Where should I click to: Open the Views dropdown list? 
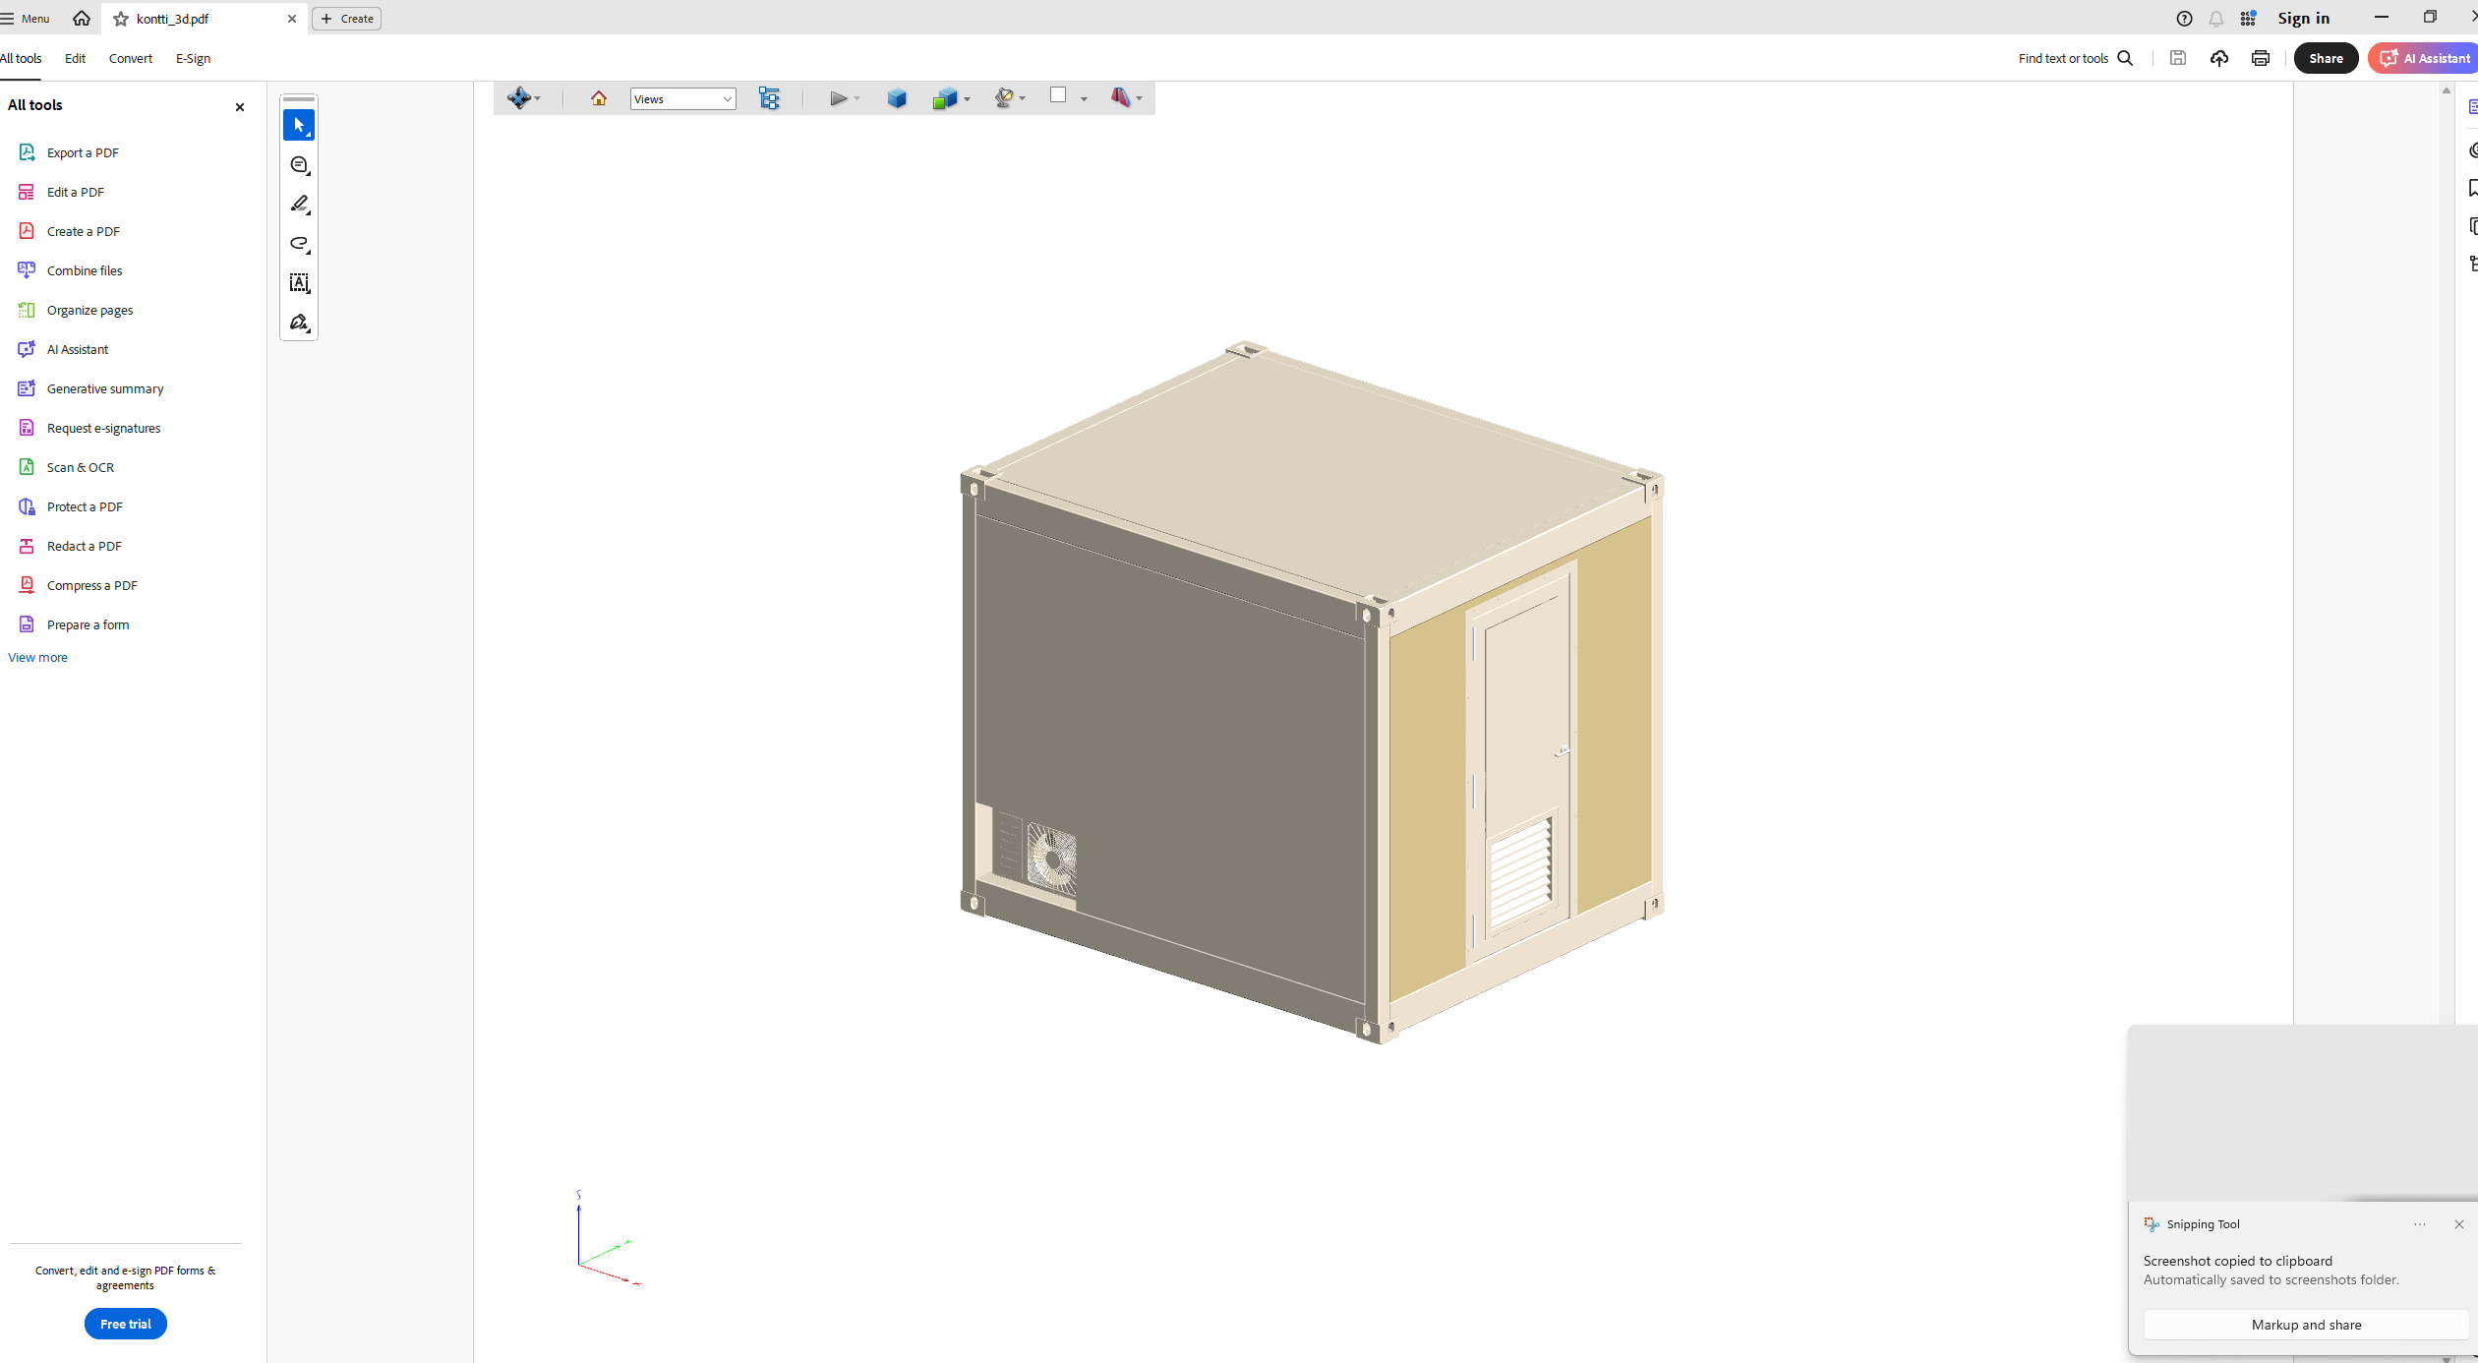click(682, 98)
